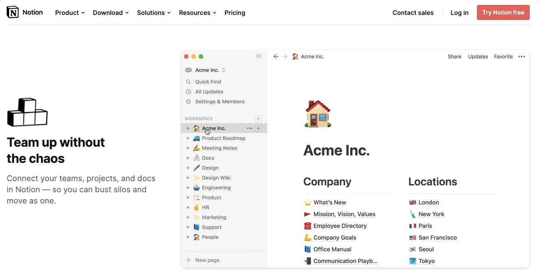Open Settings & Members gear icon

(x=188, y=102)
